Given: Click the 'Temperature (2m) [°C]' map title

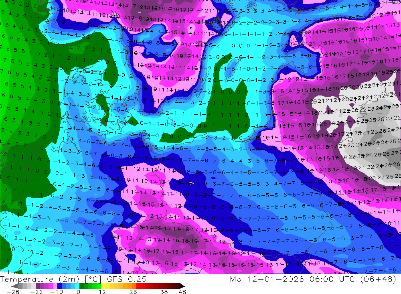Looking at the screenshot, I should click(51, 279).
